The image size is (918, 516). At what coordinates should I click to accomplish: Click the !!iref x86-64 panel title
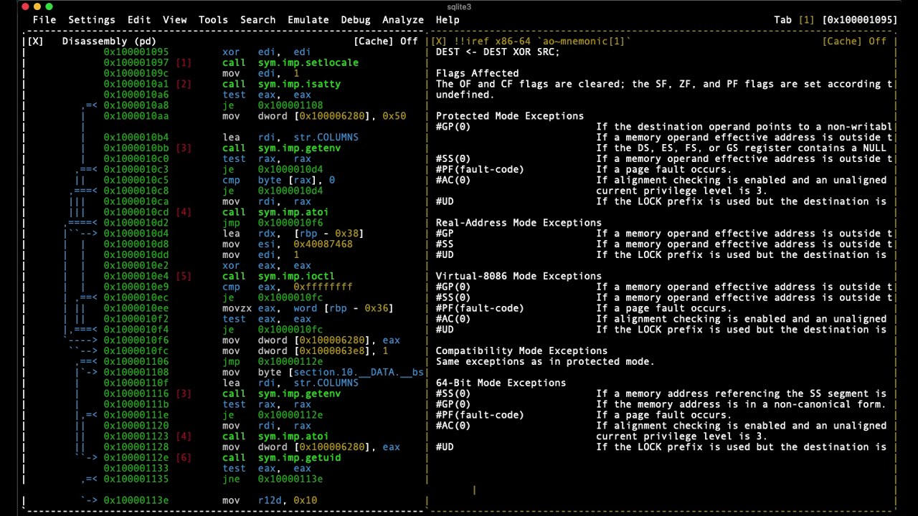[x=542, y=42]
